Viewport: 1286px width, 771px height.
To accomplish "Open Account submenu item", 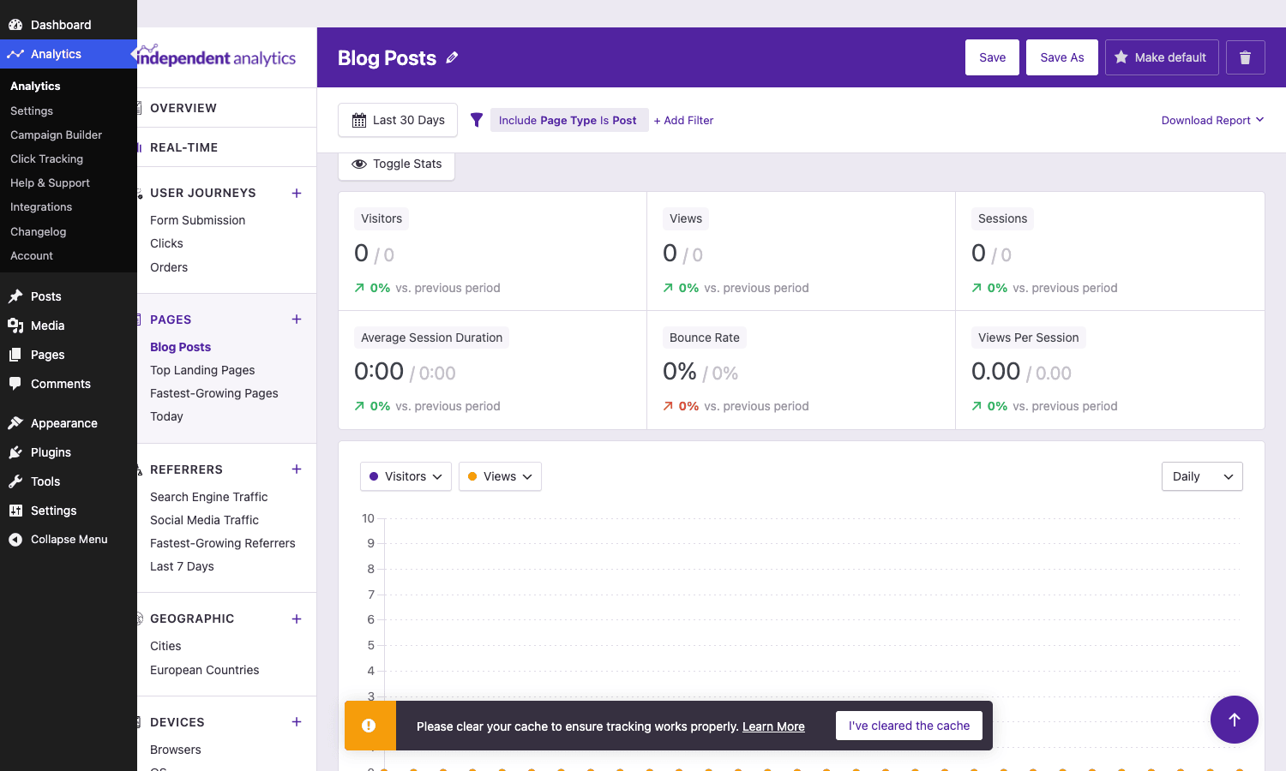I will point(32,255).
